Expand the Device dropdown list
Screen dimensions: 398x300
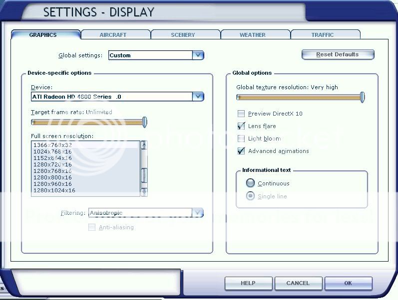198,97
